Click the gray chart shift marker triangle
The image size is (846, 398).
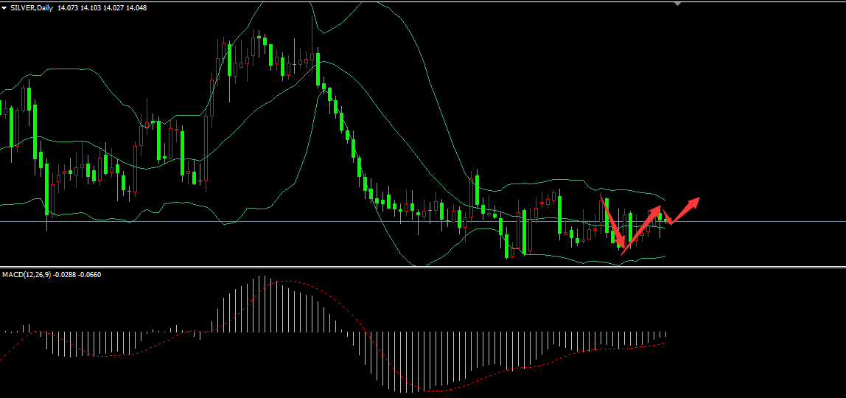point(678,4)
